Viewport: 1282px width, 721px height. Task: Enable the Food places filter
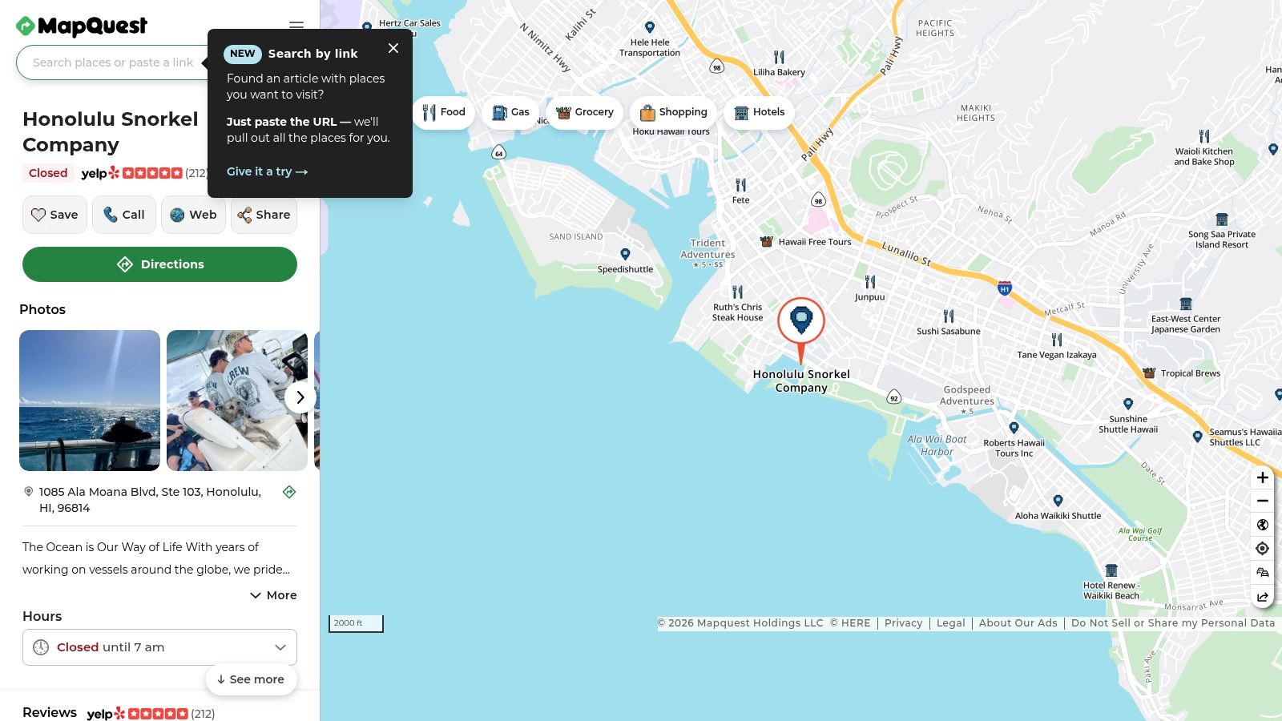click(x=443, y=112)
